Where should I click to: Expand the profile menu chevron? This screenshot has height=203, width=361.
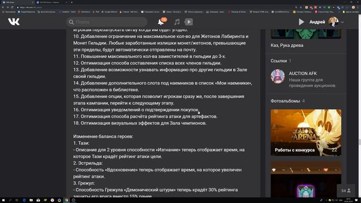(342, 22)
